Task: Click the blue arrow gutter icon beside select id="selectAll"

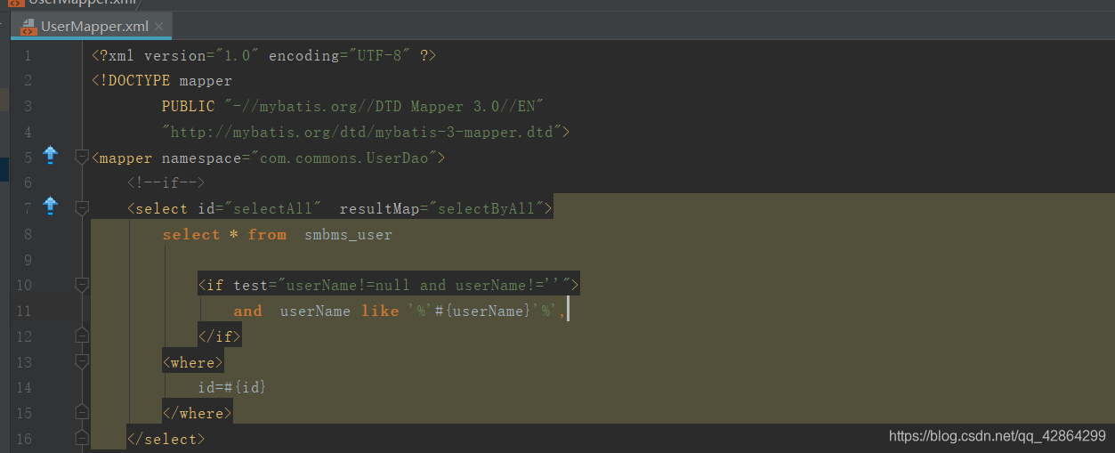Action: [51, 206]
